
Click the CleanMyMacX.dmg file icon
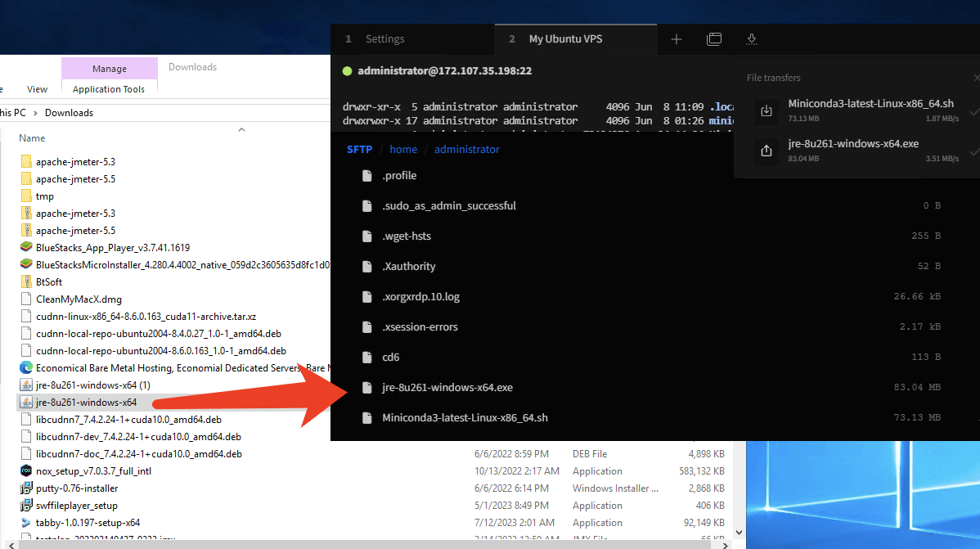tap(26, 299)
